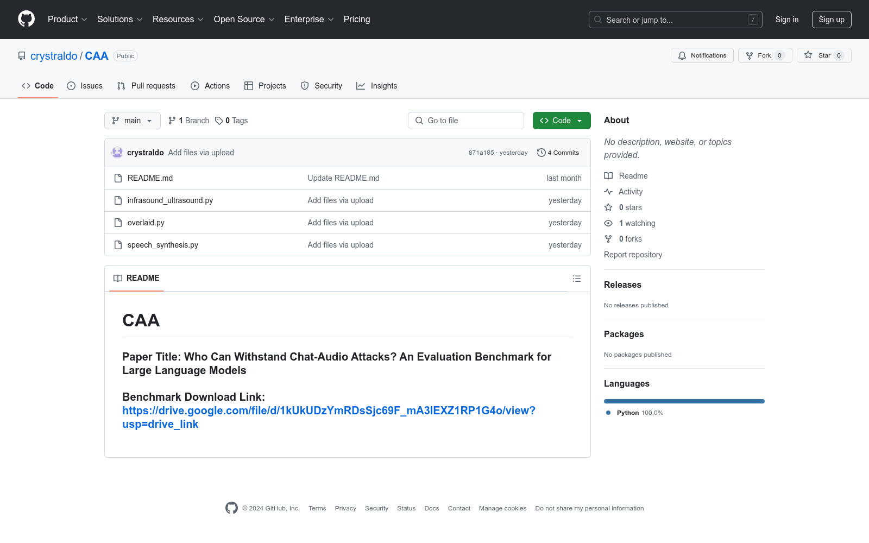Expand the Open Source menu
The height and width of the screenshot is (543, 869).
point(244,20)
